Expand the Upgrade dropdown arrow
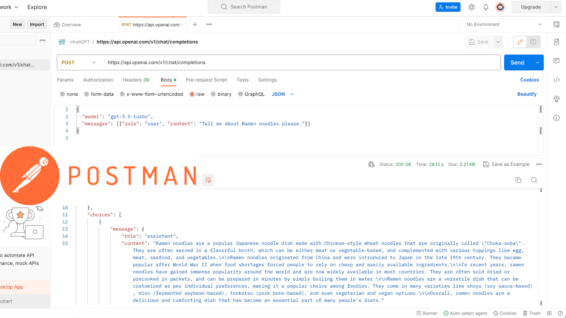 pyautogui.click(x=556, y=7)
